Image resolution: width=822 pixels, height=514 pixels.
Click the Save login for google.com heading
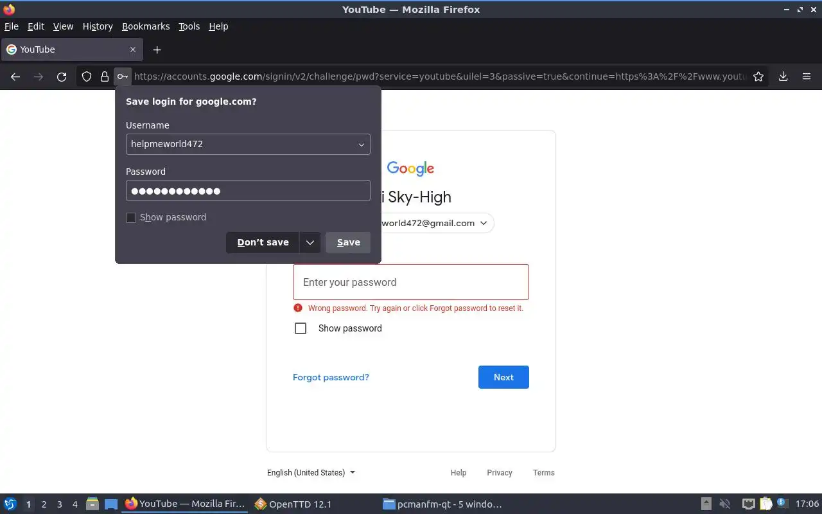coord(191,102)
